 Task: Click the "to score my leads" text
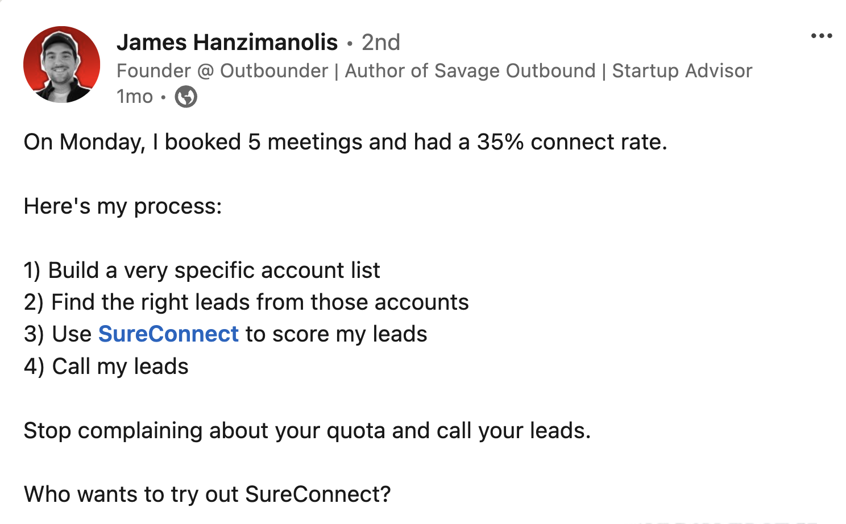[336, 334]
